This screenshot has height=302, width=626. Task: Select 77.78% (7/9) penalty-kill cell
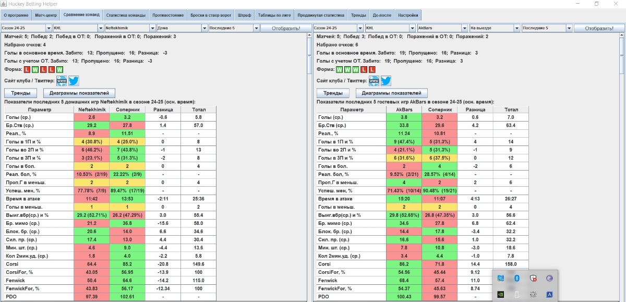coord(92,190)
